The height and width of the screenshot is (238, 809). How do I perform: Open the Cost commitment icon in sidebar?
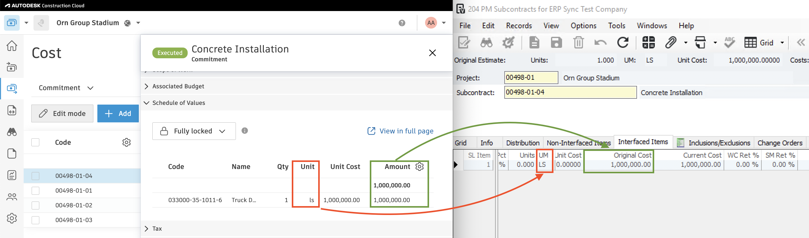pos(12,89)
